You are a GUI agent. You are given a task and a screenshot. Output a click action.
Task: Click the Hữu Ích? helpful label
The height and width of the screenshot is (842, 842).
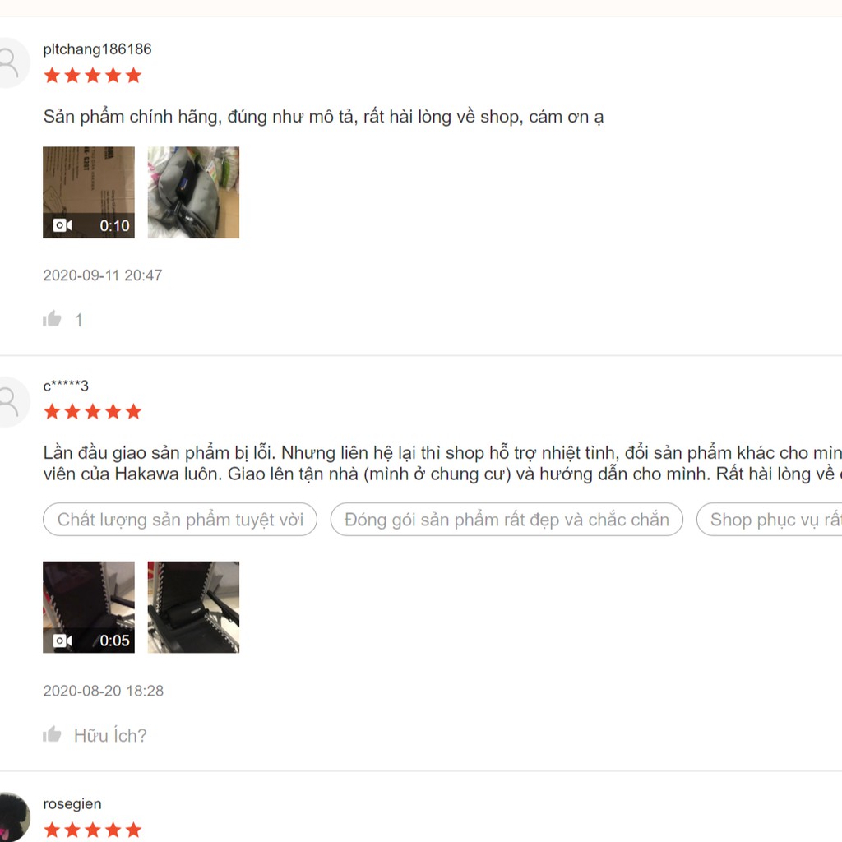[x=110, y=735]
